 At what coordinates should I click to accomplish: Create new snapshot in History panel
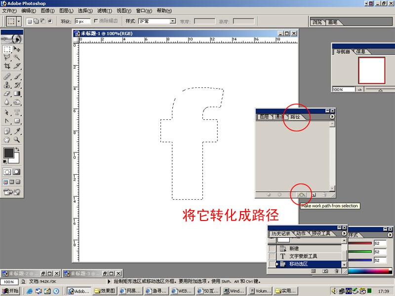tap(325, 271)
